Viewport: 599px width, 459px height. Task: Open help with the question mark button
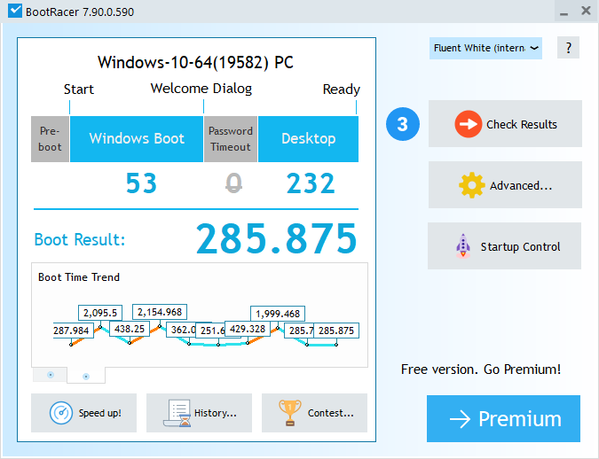(568, 48)
